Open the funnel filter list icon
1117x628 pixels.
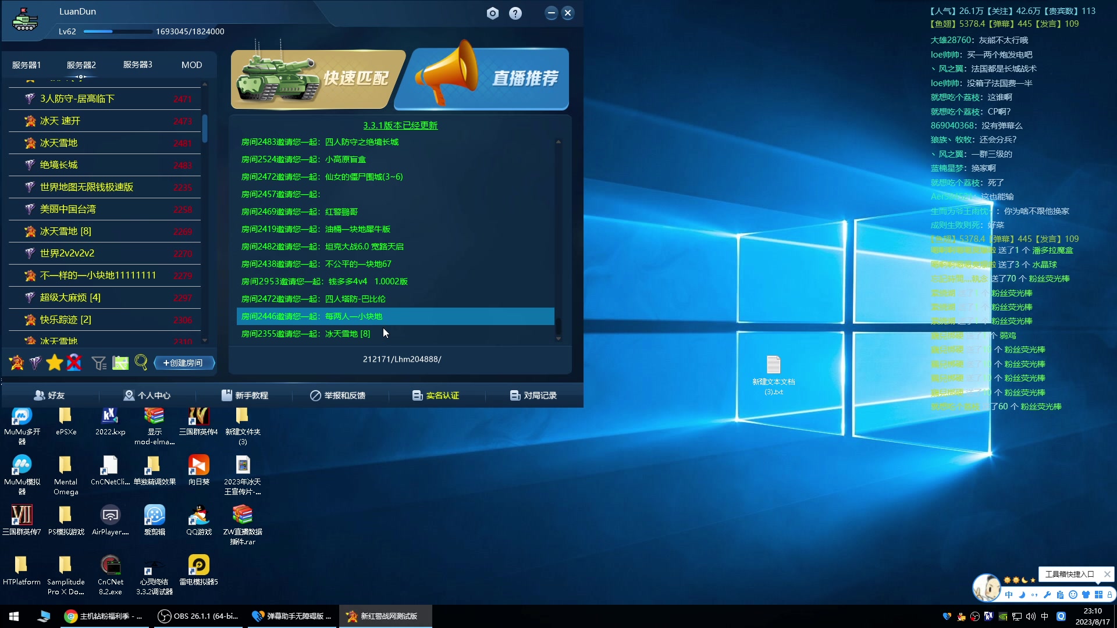tap(99, 363)
